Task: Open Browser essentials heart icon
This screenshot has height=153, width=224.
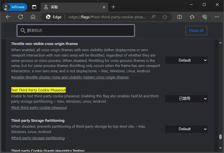Action: pyautogui.click(x=205, y=17)
